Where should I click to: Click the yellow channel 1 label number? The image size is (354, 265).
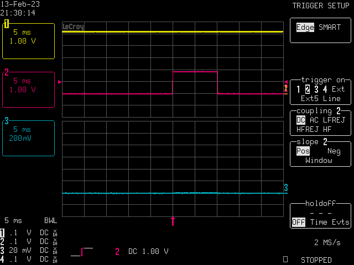7,24
